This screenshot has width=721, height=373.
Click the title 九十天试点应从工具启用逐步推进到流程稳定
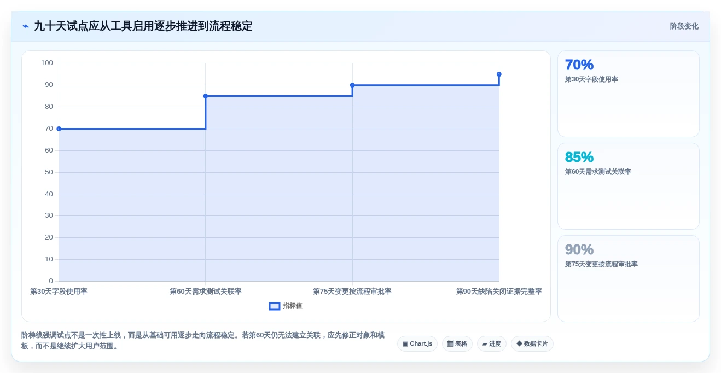pos(143,26)
